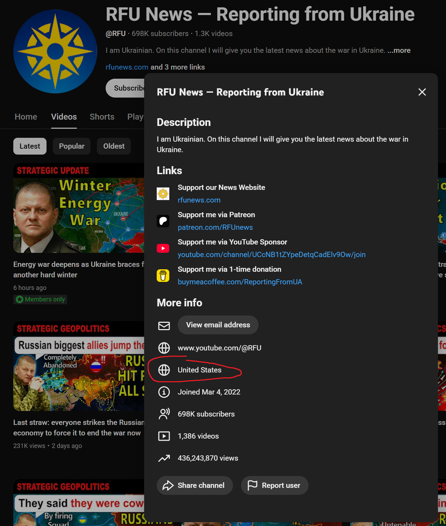The width and height of the screenshot is (446, 526).
Task: Click the RFU channel avatar compass logo
Action: click(55, 51)
